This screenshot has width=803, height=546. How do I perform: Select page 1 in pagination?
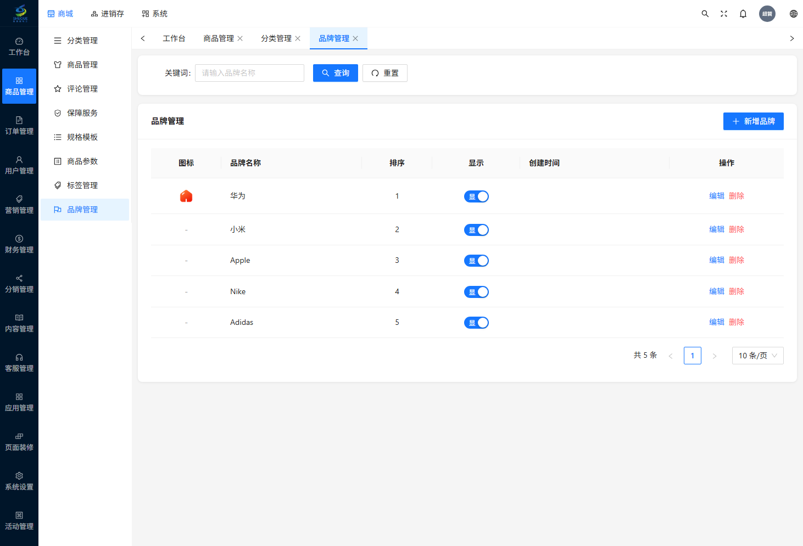coord(693,356)
